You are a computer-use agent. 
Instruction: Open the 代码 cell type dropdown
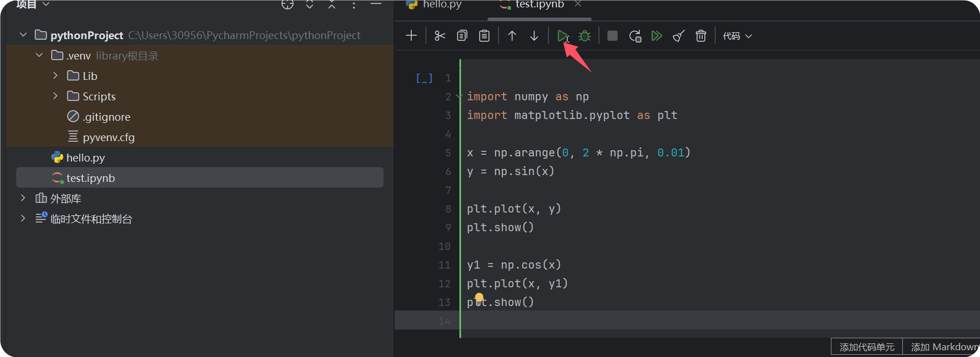[x=737, y=36]
